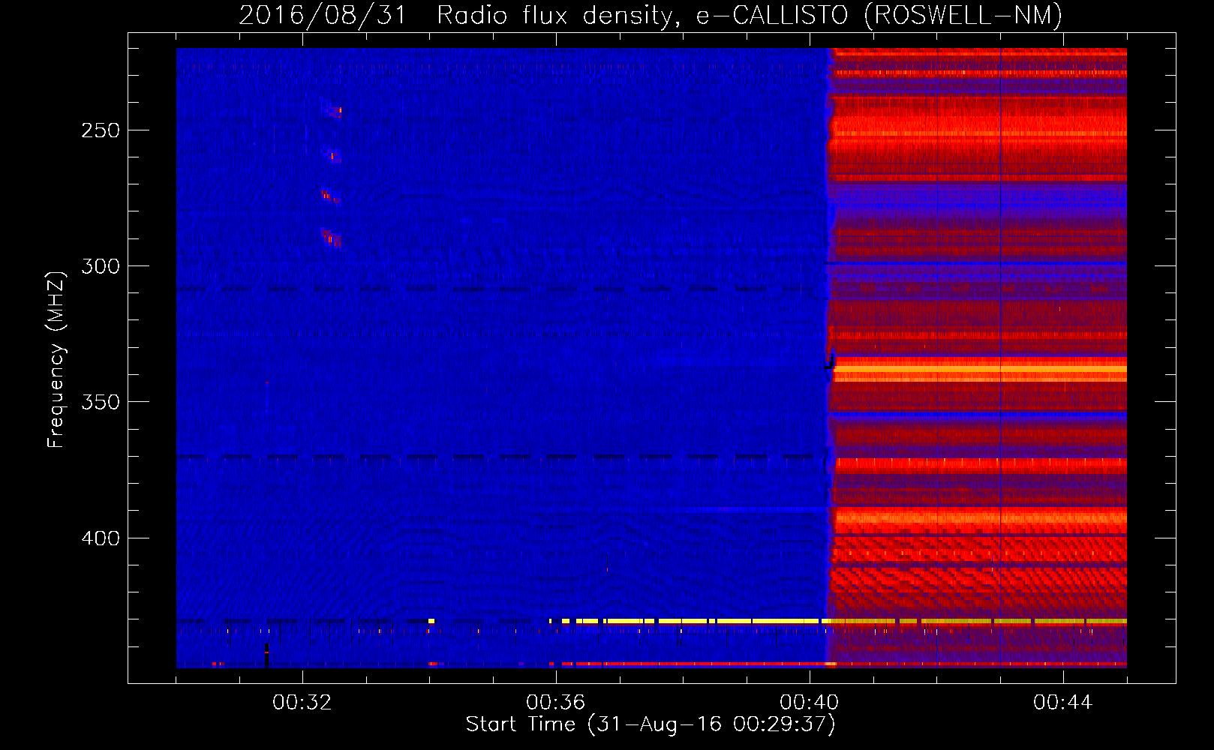The image size is (1214, 750).
Task: Click the 'Start Time (31-Aug-16 00:29:37)' label
Action: pos(651,724)
